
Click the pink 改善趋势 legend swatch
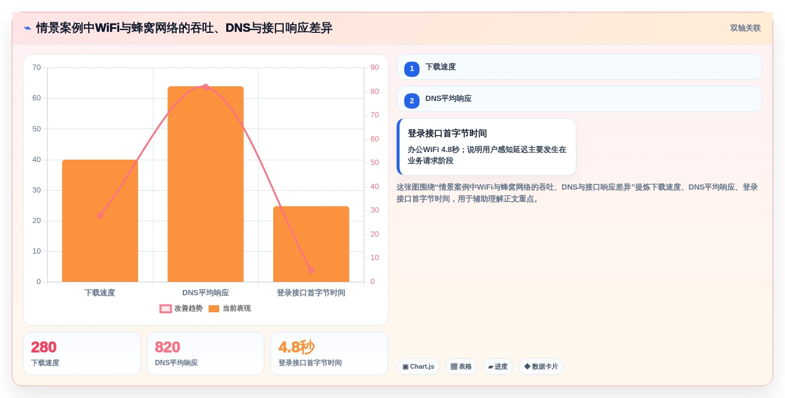[166, 308]
